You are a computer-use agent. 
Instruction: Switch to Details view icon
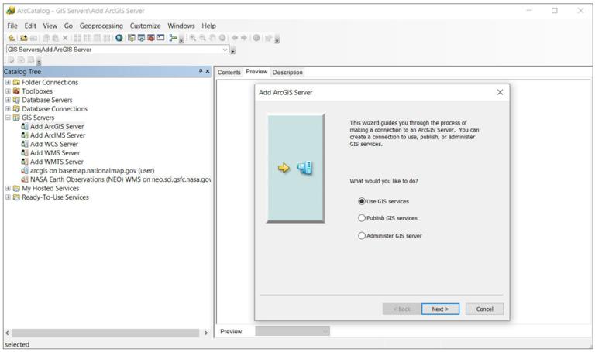click(97, 38)
